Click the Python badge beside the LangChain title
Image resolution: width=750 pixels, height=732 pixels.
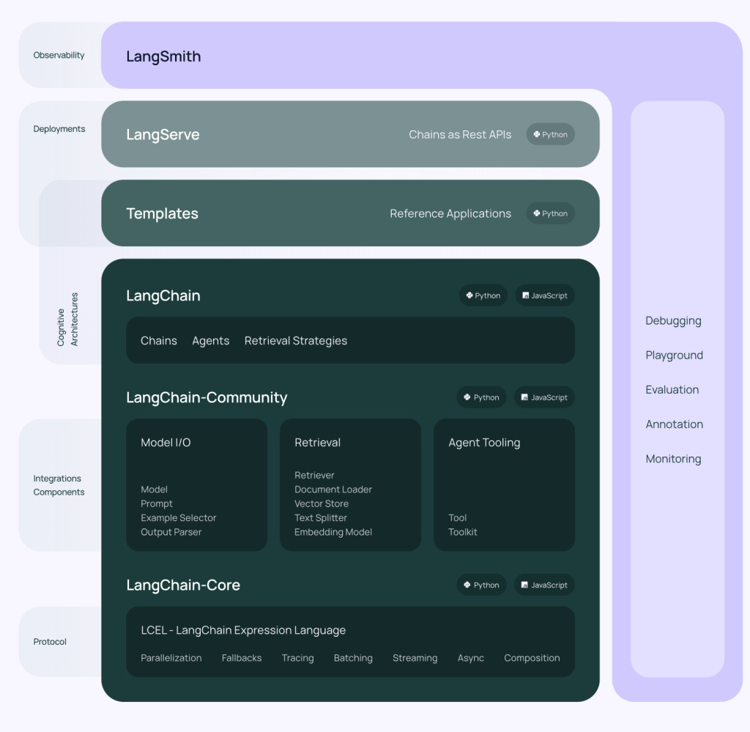pos(483,296)
